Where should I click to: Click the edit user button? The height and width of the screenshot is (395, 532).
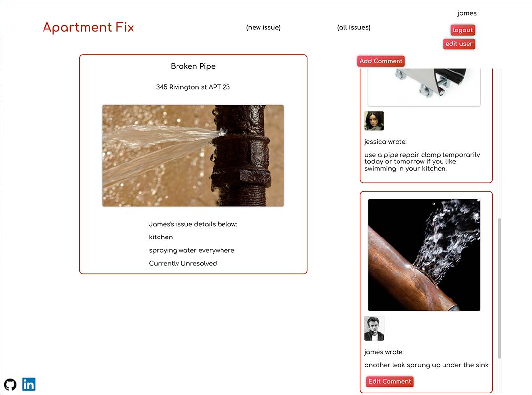459,44
